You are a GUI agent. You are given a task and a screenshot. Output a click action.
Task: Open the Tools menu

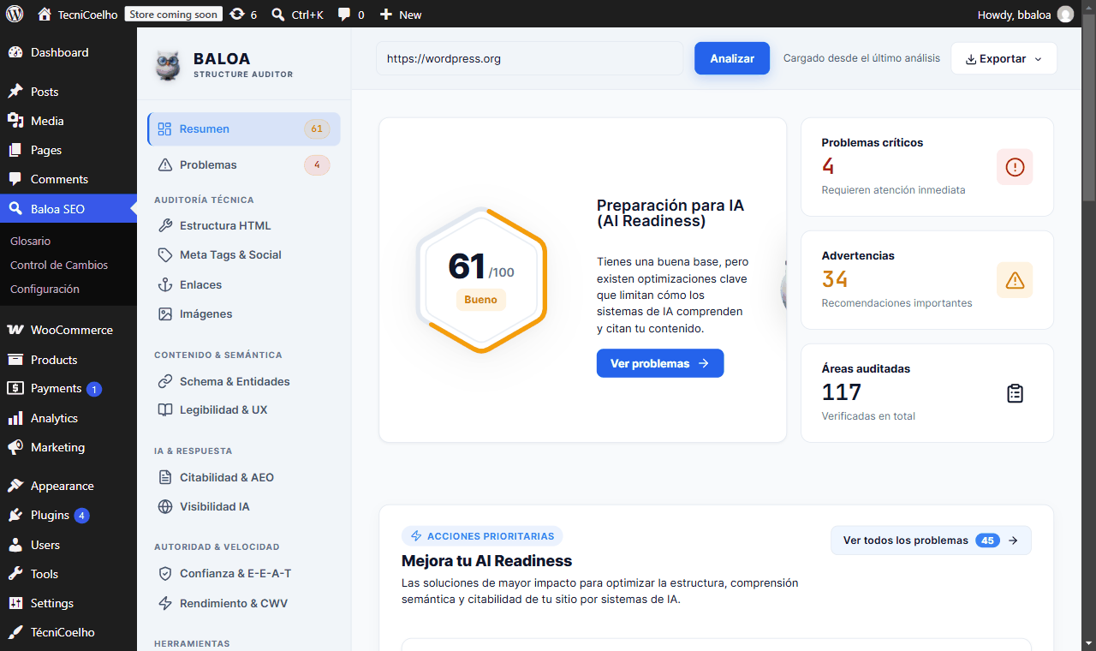tap(68, 574)
